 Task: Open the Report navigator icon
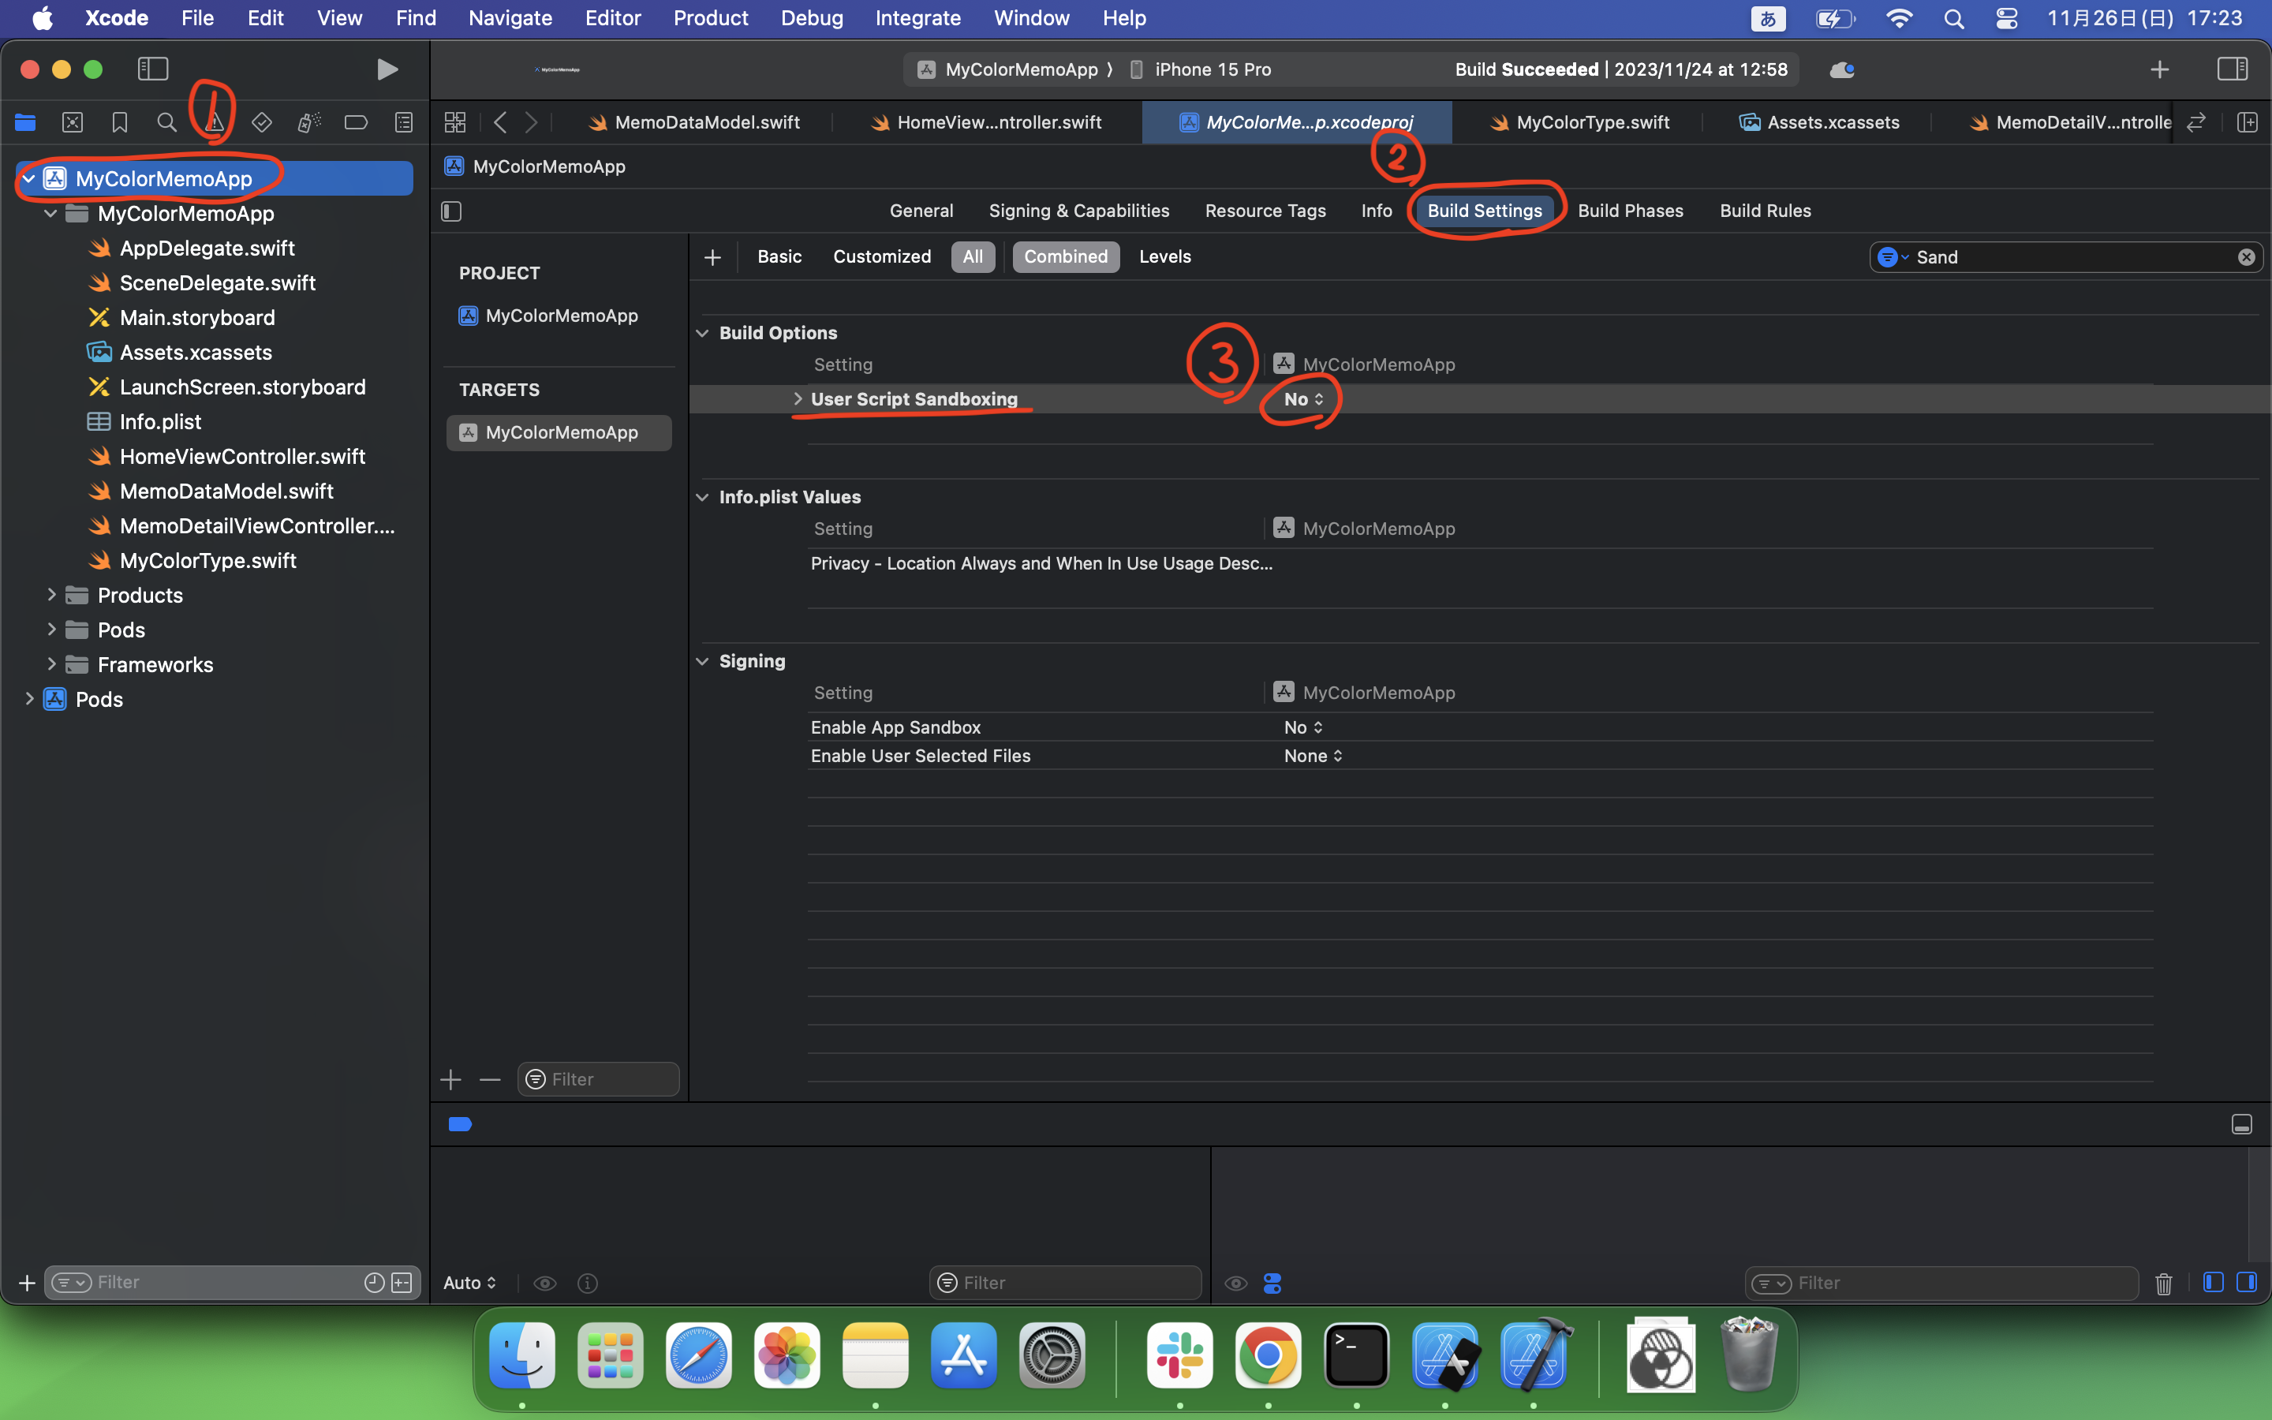(404, 122)
